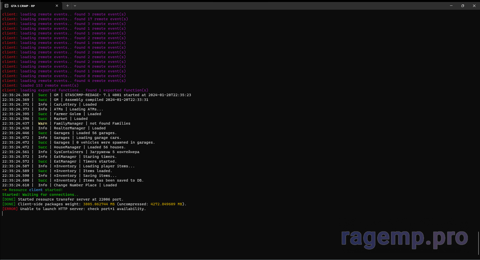Open a new terminal tab
Image resolution: width=480 pixels, height=260 pixels.
click(x=67, y=6)
